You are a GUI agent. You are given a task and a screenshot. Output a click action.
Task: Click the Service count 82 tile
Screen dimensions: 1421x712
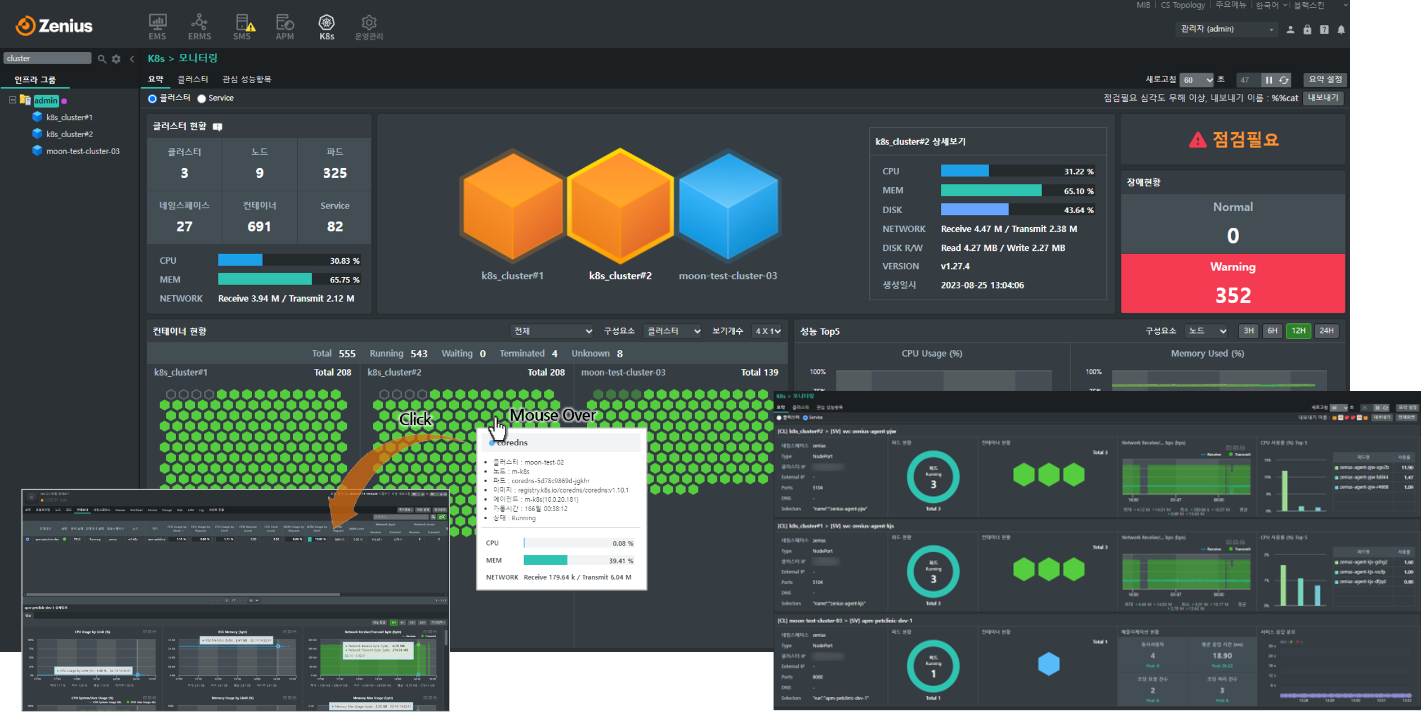click(334, 217)
